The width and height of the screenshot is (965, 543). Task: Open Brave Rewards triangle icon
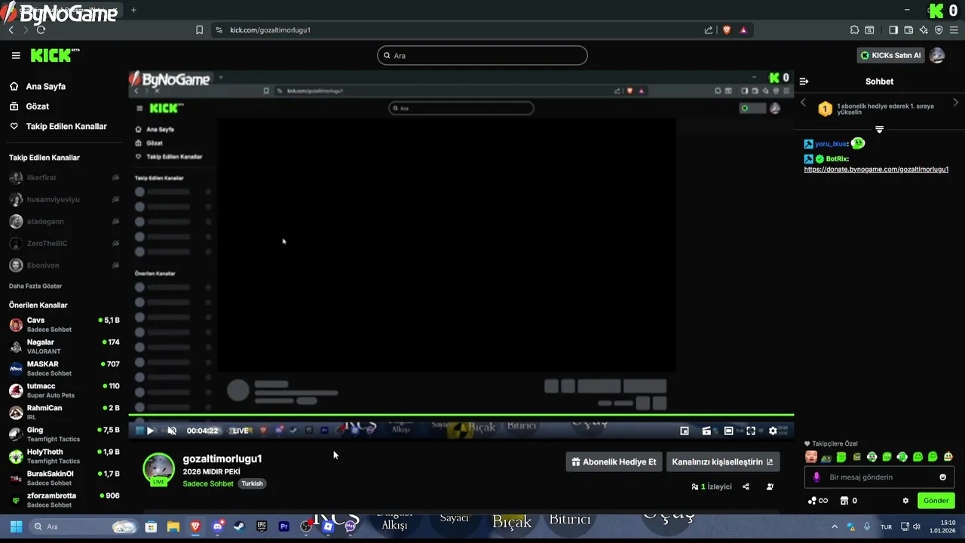coord(743,30)
